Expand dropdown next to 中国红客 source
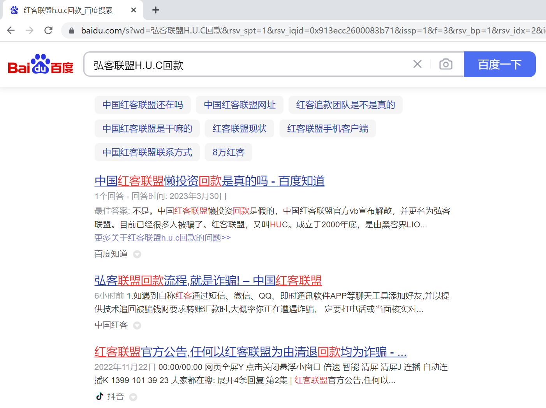Viewport: 546px width, 408px height. [x=137, y=325]
